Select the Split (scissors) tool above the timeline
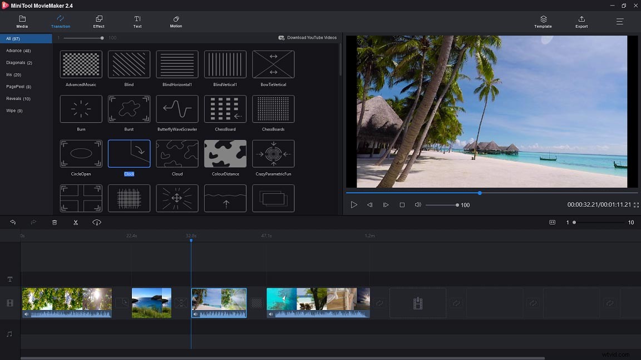The width and height of the screenshot is (641, 360). pyautogui.click(x=76, y=222)
